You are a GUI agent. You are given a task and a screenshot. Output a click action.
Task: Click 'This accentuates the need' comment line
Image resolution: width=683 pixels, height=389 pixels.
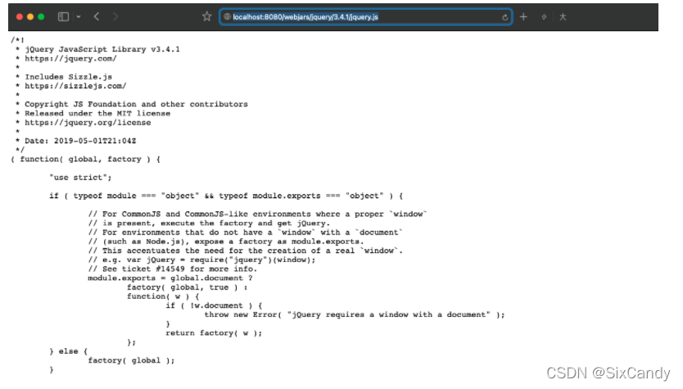(245, 251)
